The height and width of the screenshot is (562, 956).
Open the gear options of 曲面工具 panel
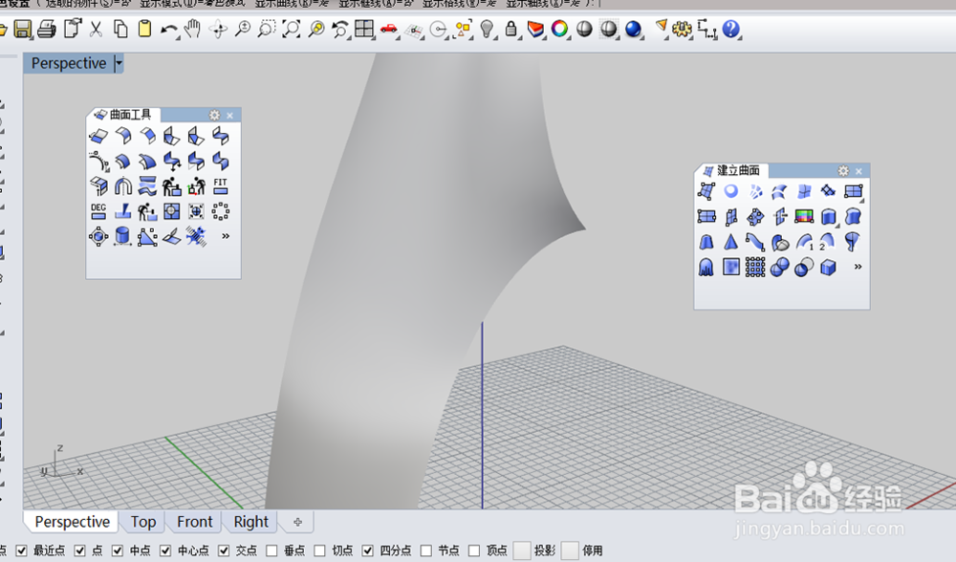(214, 116)
